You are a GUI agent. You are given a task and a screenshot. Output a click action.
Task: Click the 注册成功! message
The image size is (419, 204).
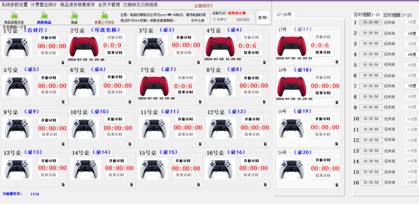203,5
